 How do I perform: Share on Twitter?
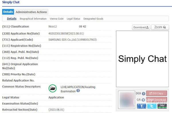point(152,106)
